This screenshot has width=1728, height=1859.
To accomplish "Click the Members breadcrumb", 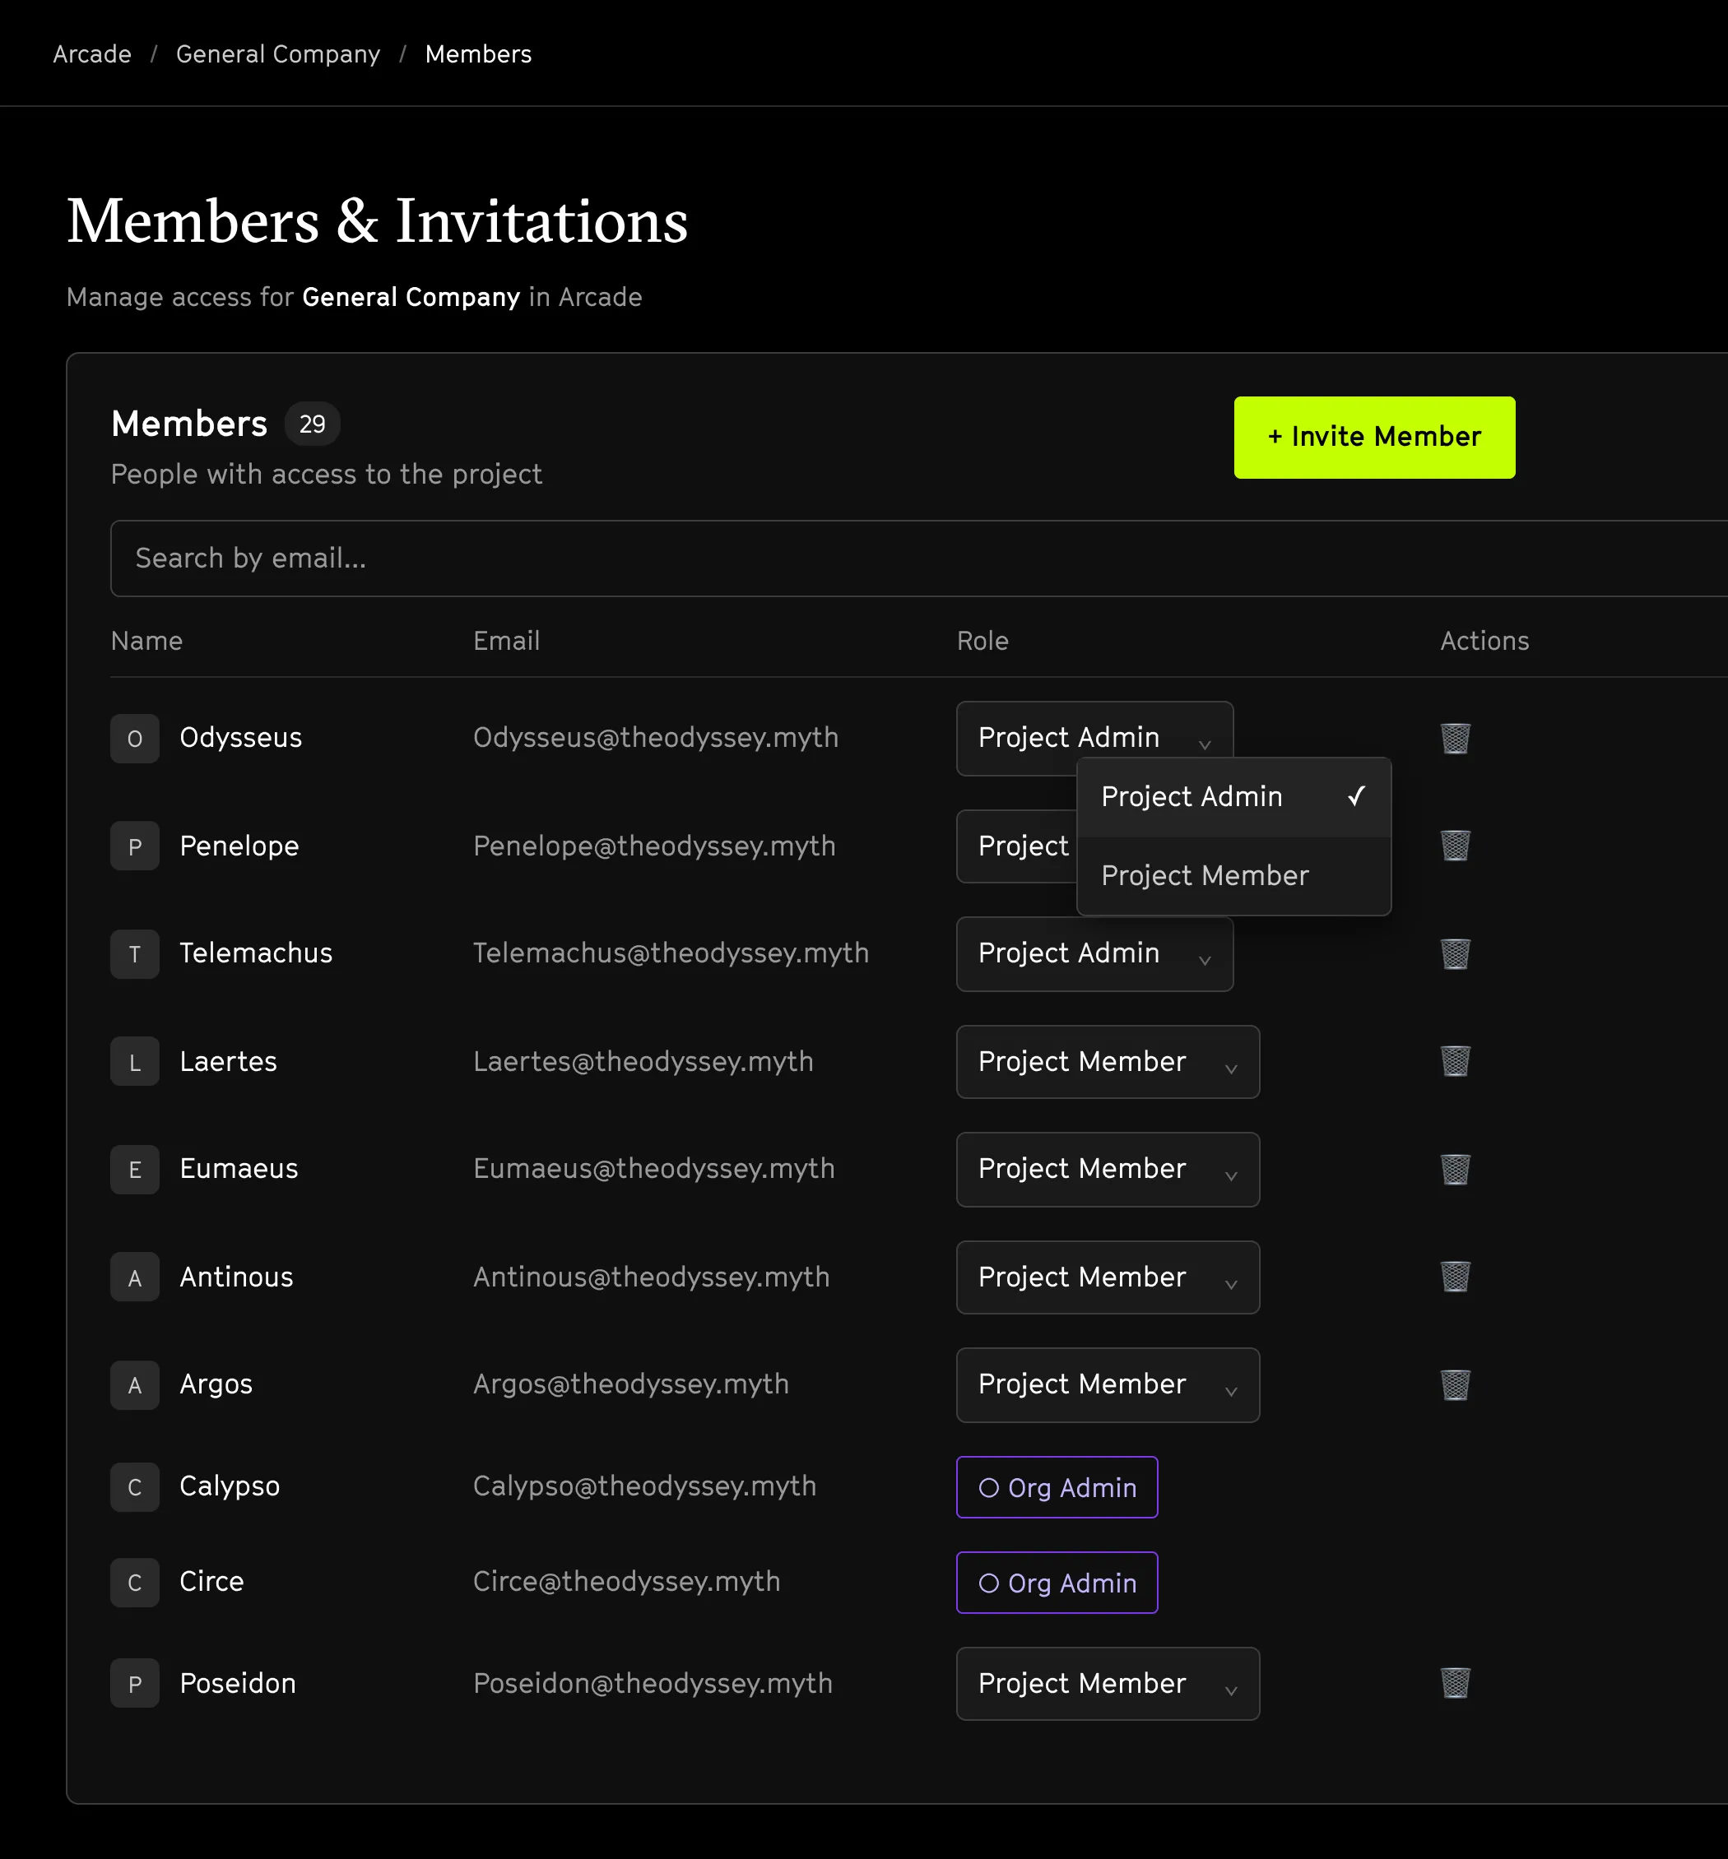I will (478, 54).
